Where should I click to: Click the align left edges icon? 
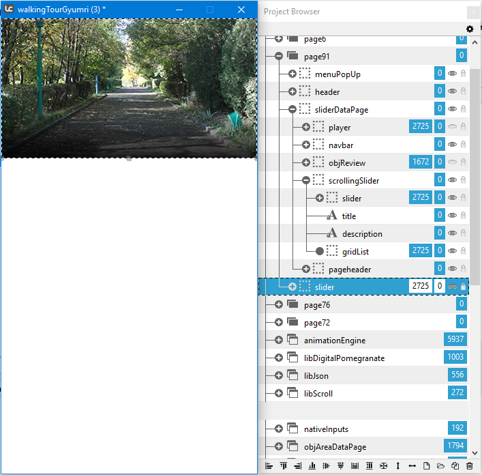click(x=269, y=466)
